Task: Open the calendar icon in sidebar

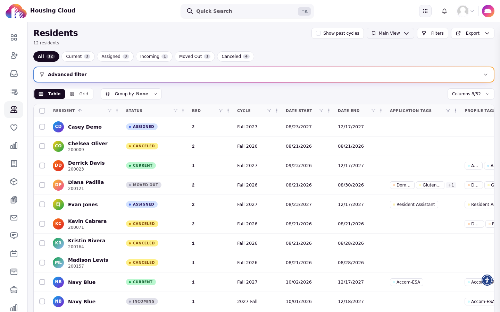Action: click(14, 254)
